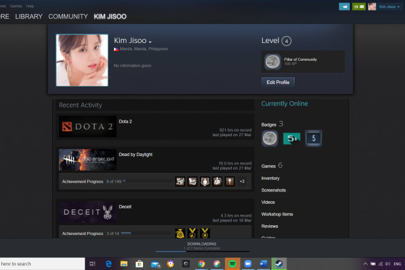The height and width of the screenshot is (270, 405).
Task: Click the silver community badge under Badges
Action: coord(269,139)
